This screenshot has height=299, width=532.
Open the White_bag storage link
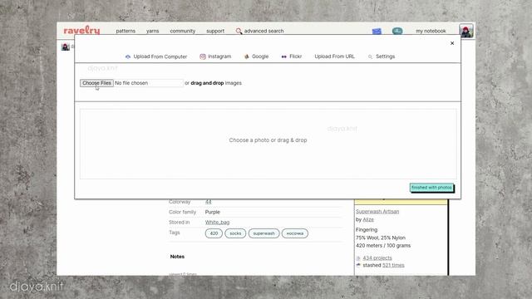click(x=217, y=223)
